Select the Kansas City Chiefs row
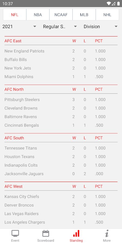The image size is (122, 243). 61,197
